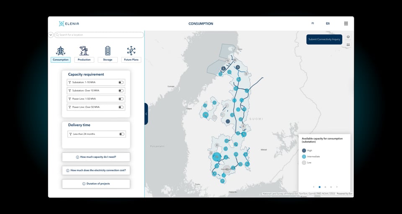This screenshot has height=214, width=402.
Task: Open the hamburger menu in the header
Action: [346, 24]
